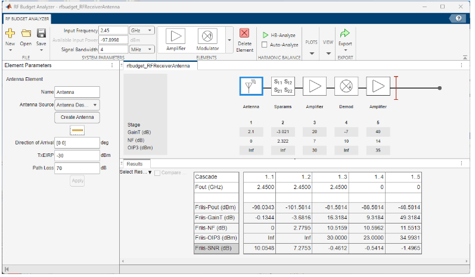Toggle the Compare checkbox in Results
The height and width of the screenshot is (277, 475).
click(x=157, y=172)
